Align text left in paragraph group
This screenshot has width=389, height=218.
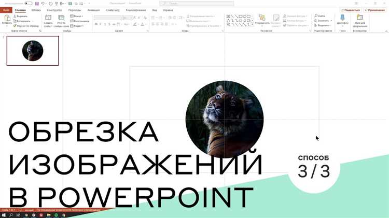click(x=153, y=24)
